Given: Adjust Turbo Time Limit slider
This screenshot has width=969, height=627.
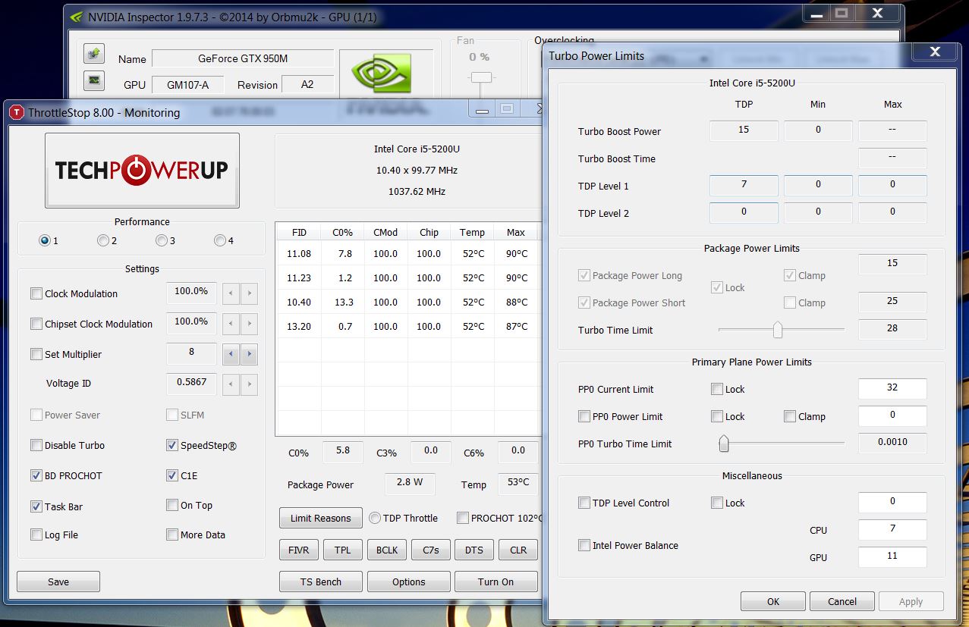Looking at the screenshot, I should coord(778,330).
